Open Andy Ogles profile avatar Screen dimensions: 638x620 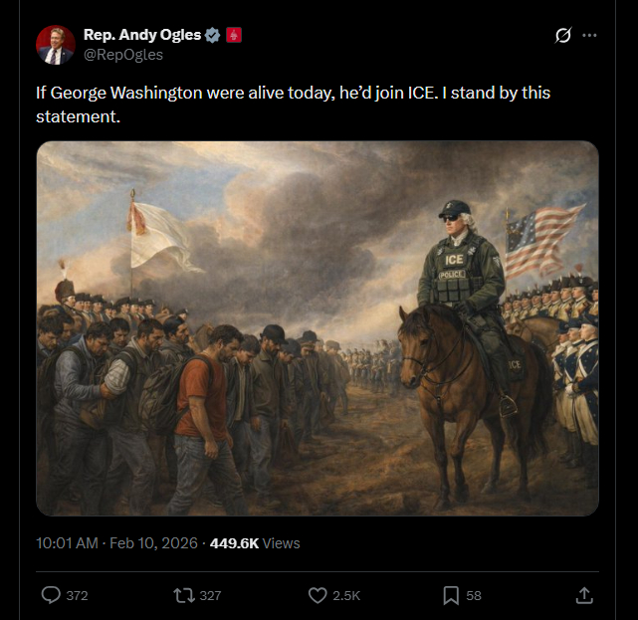click(56, 45)
